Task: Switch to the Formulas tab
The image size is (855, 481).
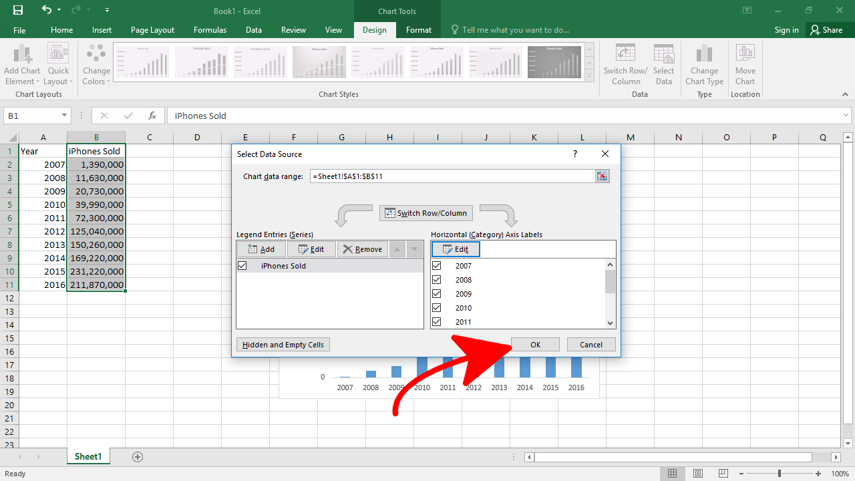Action: 210,30
